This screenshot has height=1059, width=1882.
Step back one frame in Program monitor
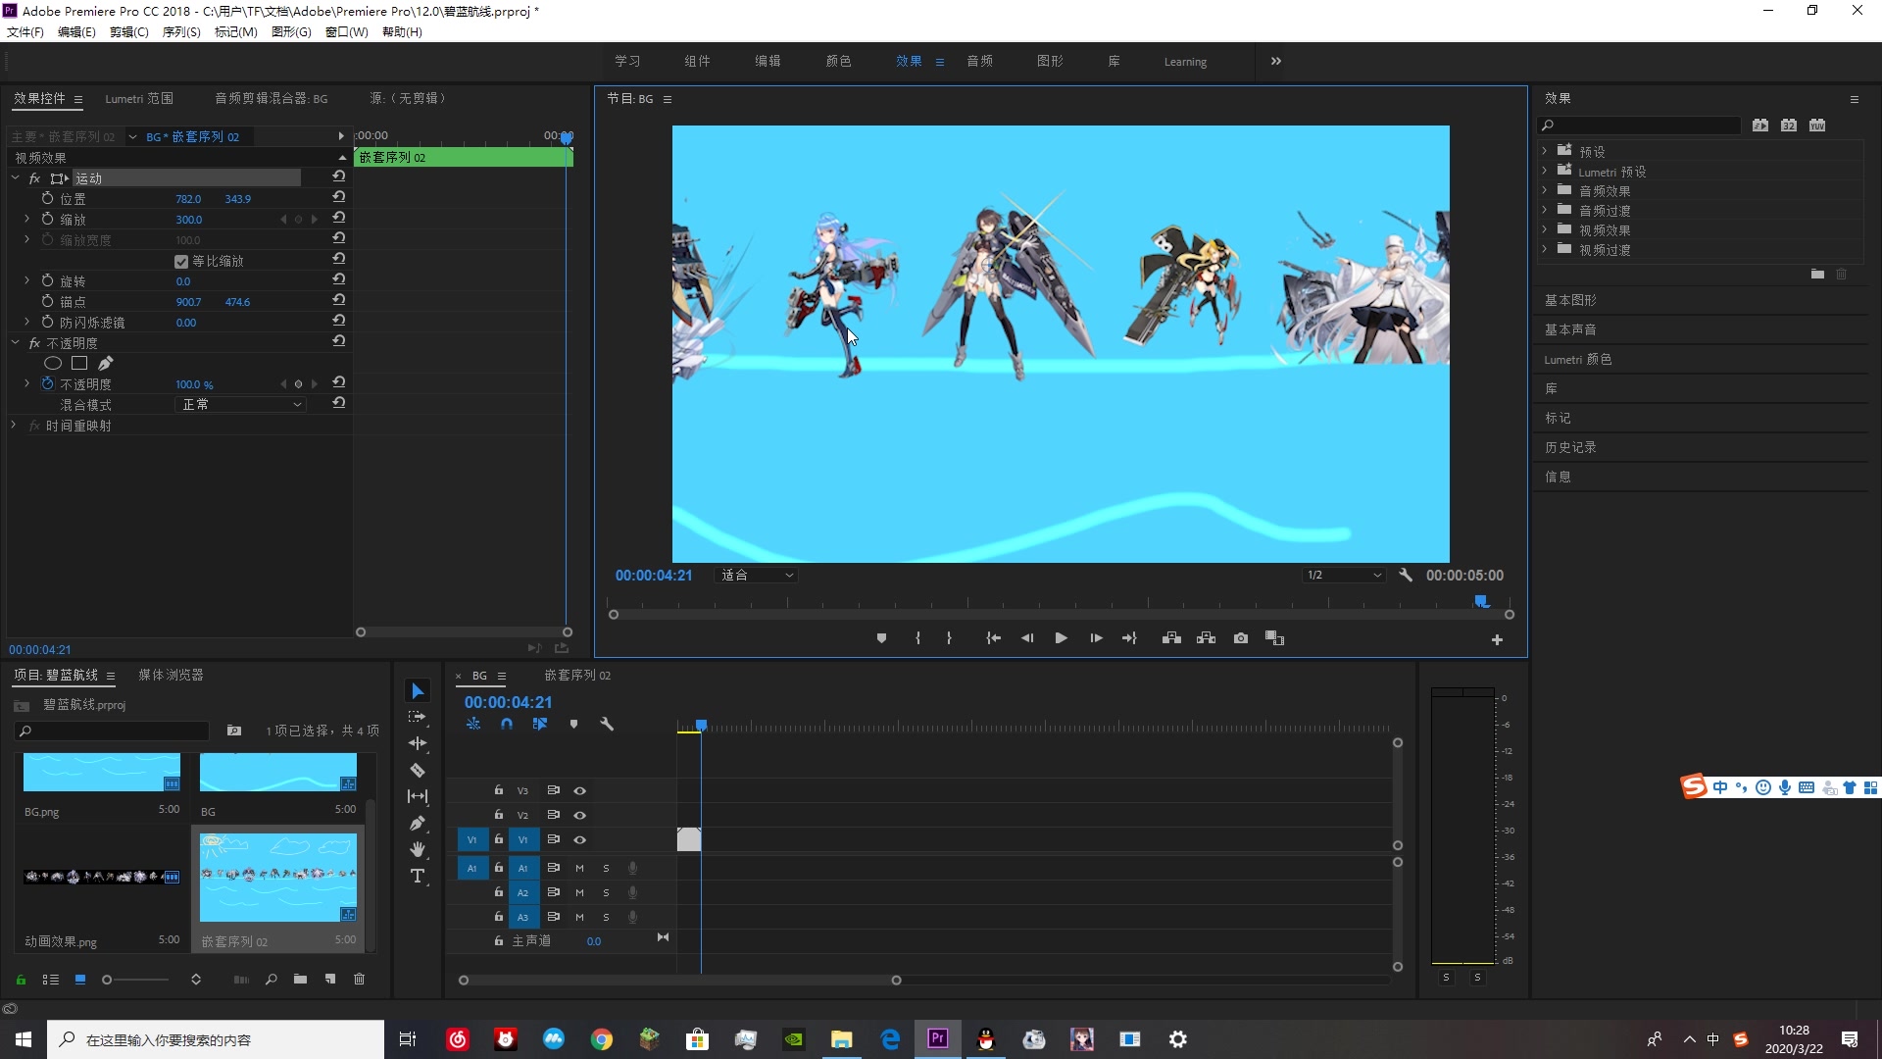click(x=1026, y=638)
